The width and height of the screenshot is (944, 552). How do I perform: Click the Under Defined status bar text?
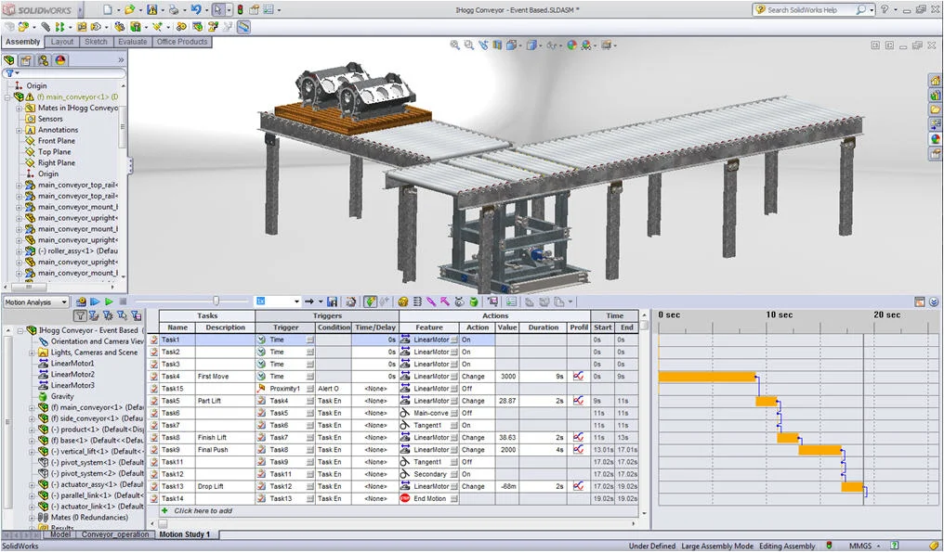coord(652,546)
